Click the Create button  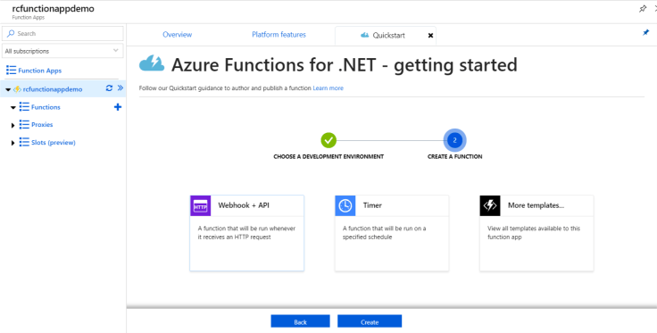click(370, 321)
